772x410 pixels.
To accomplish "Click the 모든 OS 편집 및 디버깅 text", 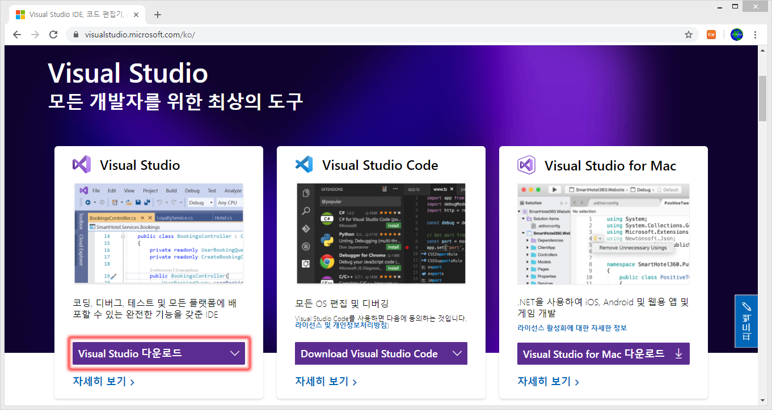I will click(x=341, y=304).
